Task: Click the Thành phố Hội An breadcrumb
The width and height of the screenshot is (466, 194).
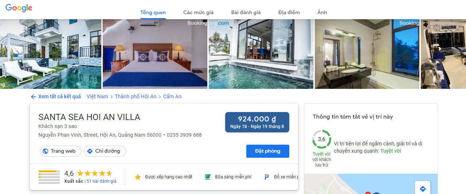Action: (136, 96)
